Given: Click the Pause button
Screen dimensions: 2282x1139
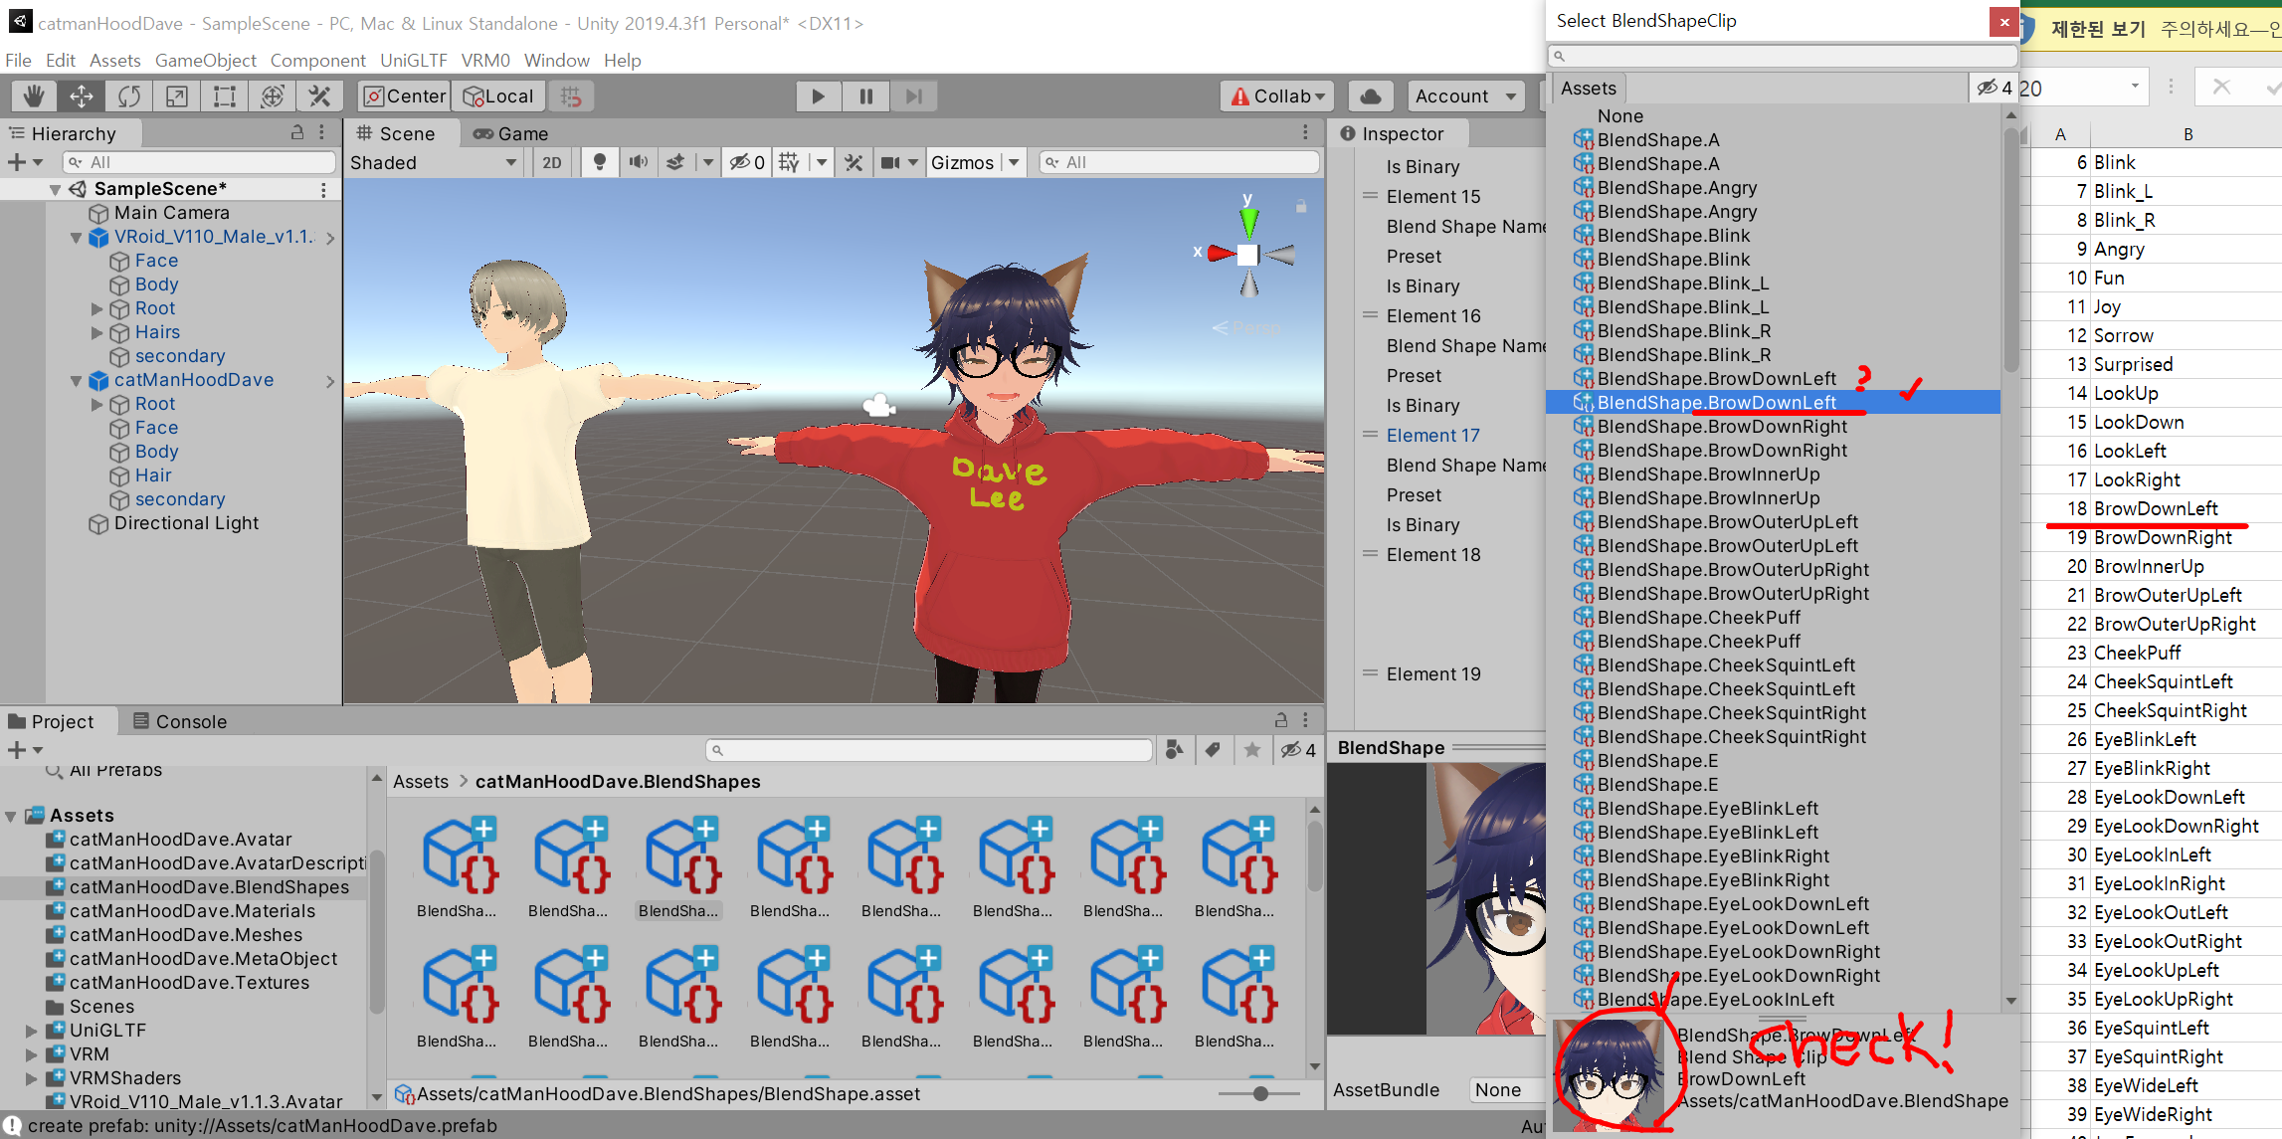Looking at the screenshot, I should (865, 96).
